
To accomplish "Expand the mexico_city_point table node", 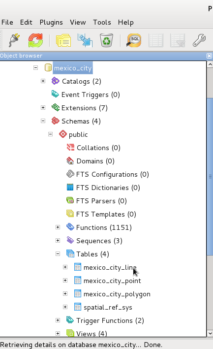I will pyautogui.click(x=65, y=281).
